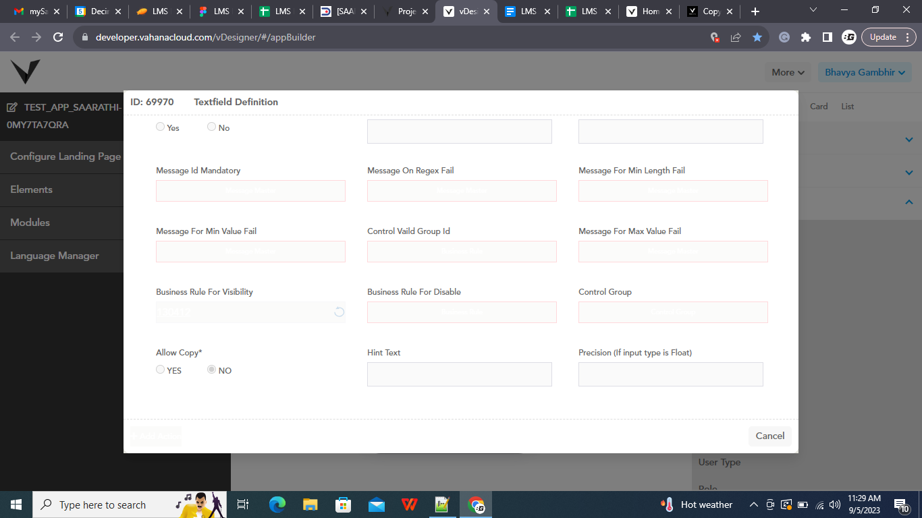Open the Control Group dropdown
This screenshot has width=922, height=518.
pos(673,312)
